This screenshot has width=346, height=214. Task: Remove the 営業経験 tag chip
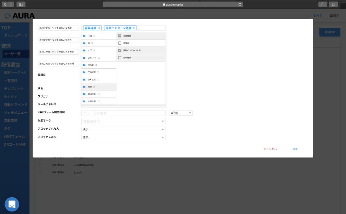pyautogui.click(x=99, y=28)
